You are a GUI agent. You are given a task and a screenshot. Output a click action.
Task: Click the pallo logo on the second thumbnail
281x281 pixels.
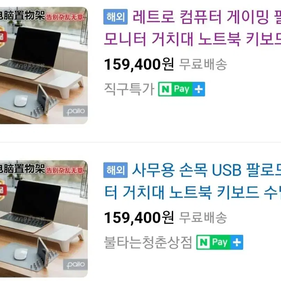point(75,264)
